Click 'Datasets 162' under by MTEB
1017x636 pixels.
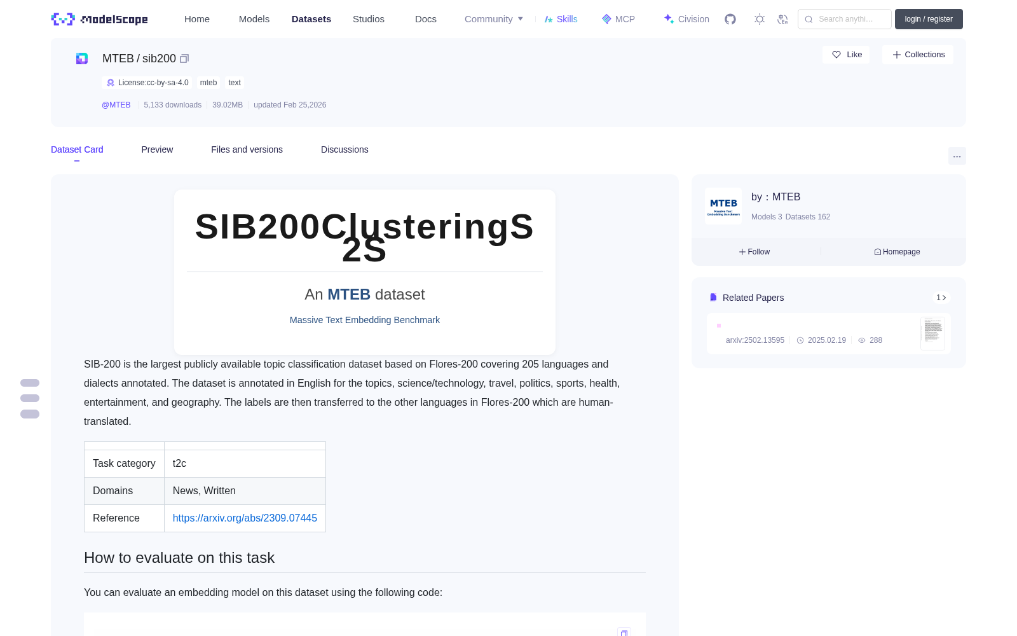coord(808,217)
